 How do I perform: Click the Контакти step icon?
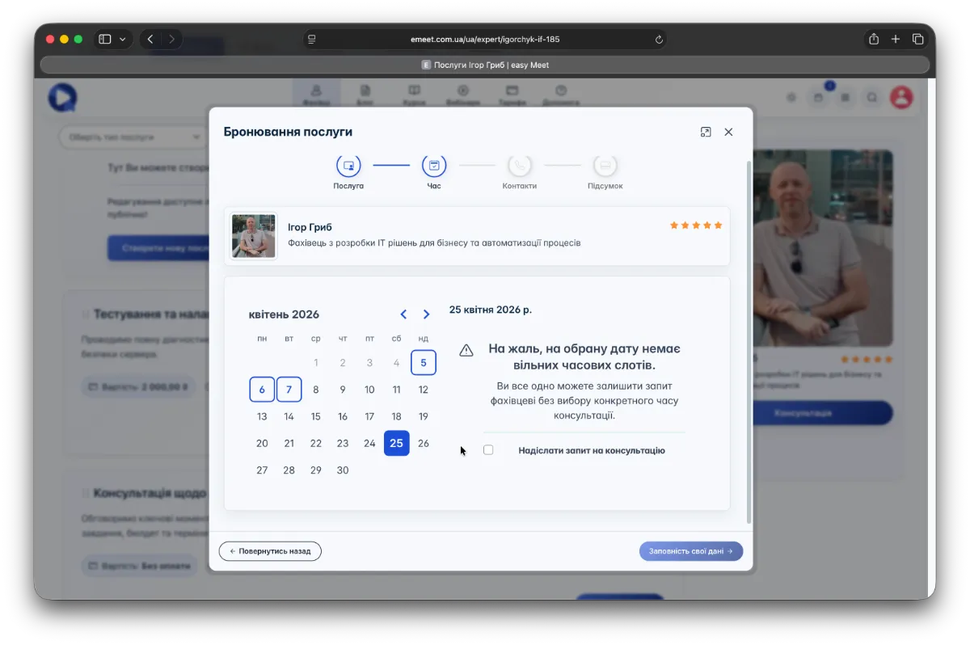click(x=519, y=166)
